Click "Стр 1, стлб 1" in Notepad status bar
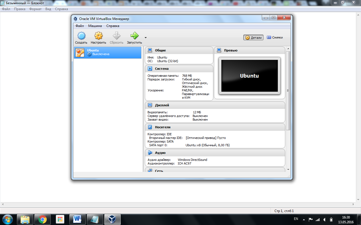 (x=284, y=211)
